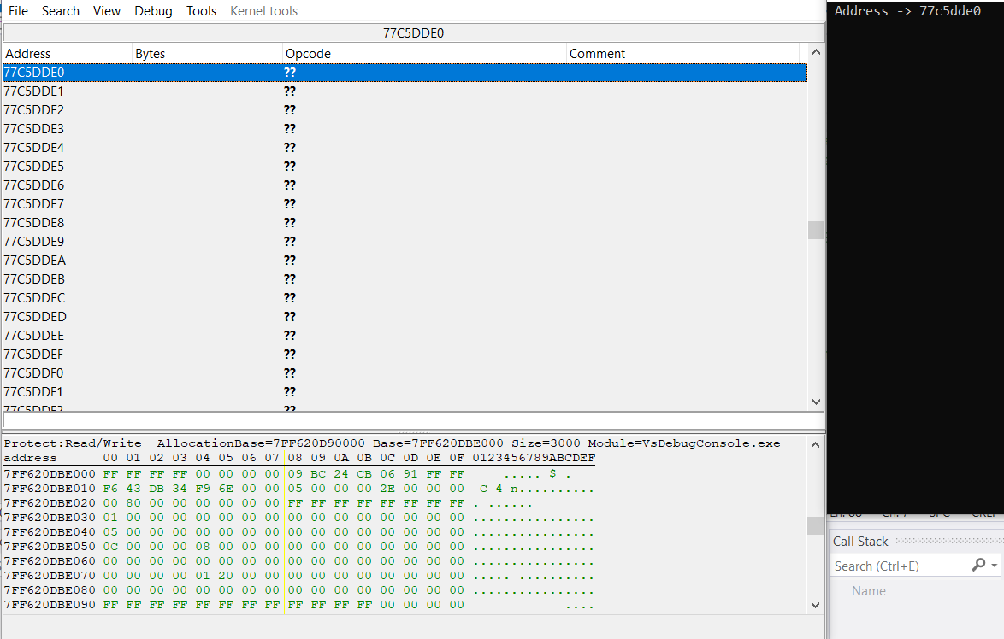Click the hex view scrollbar thumb
Image resolution: width=1004 pixels, height=639 pixels.
816,525
